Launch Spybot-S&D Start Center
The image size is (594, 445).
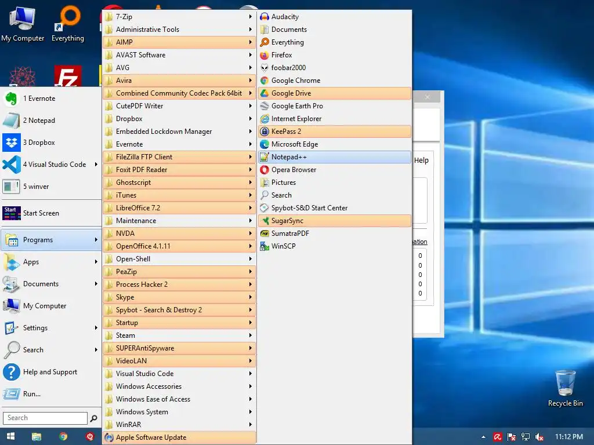[x=335, y=208]
